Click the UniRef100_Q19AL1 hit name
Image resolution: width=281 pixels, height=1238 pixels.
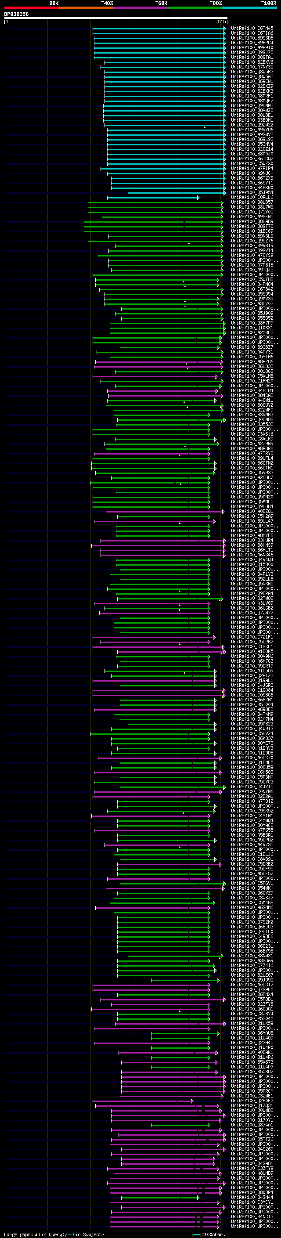pos(252,681)
